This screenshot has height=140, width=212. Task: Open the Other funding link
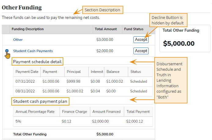tap(18, 40)
